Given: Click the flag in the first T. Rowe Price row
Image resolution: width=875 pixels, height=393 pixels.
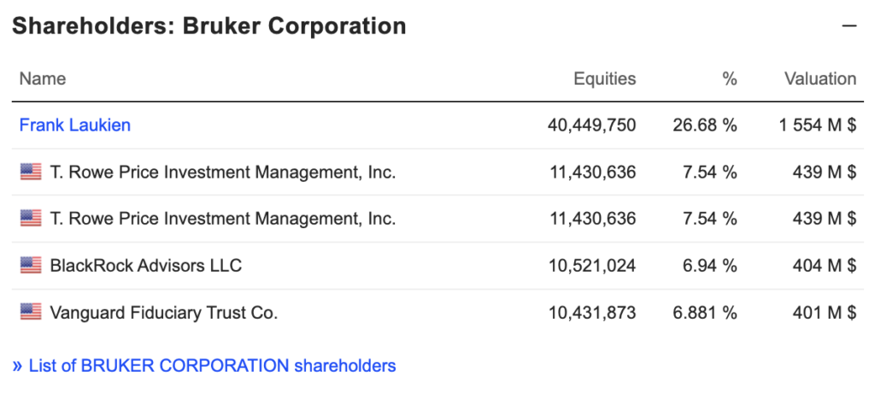Looking at the screenshot, I should tap(32, 172).
